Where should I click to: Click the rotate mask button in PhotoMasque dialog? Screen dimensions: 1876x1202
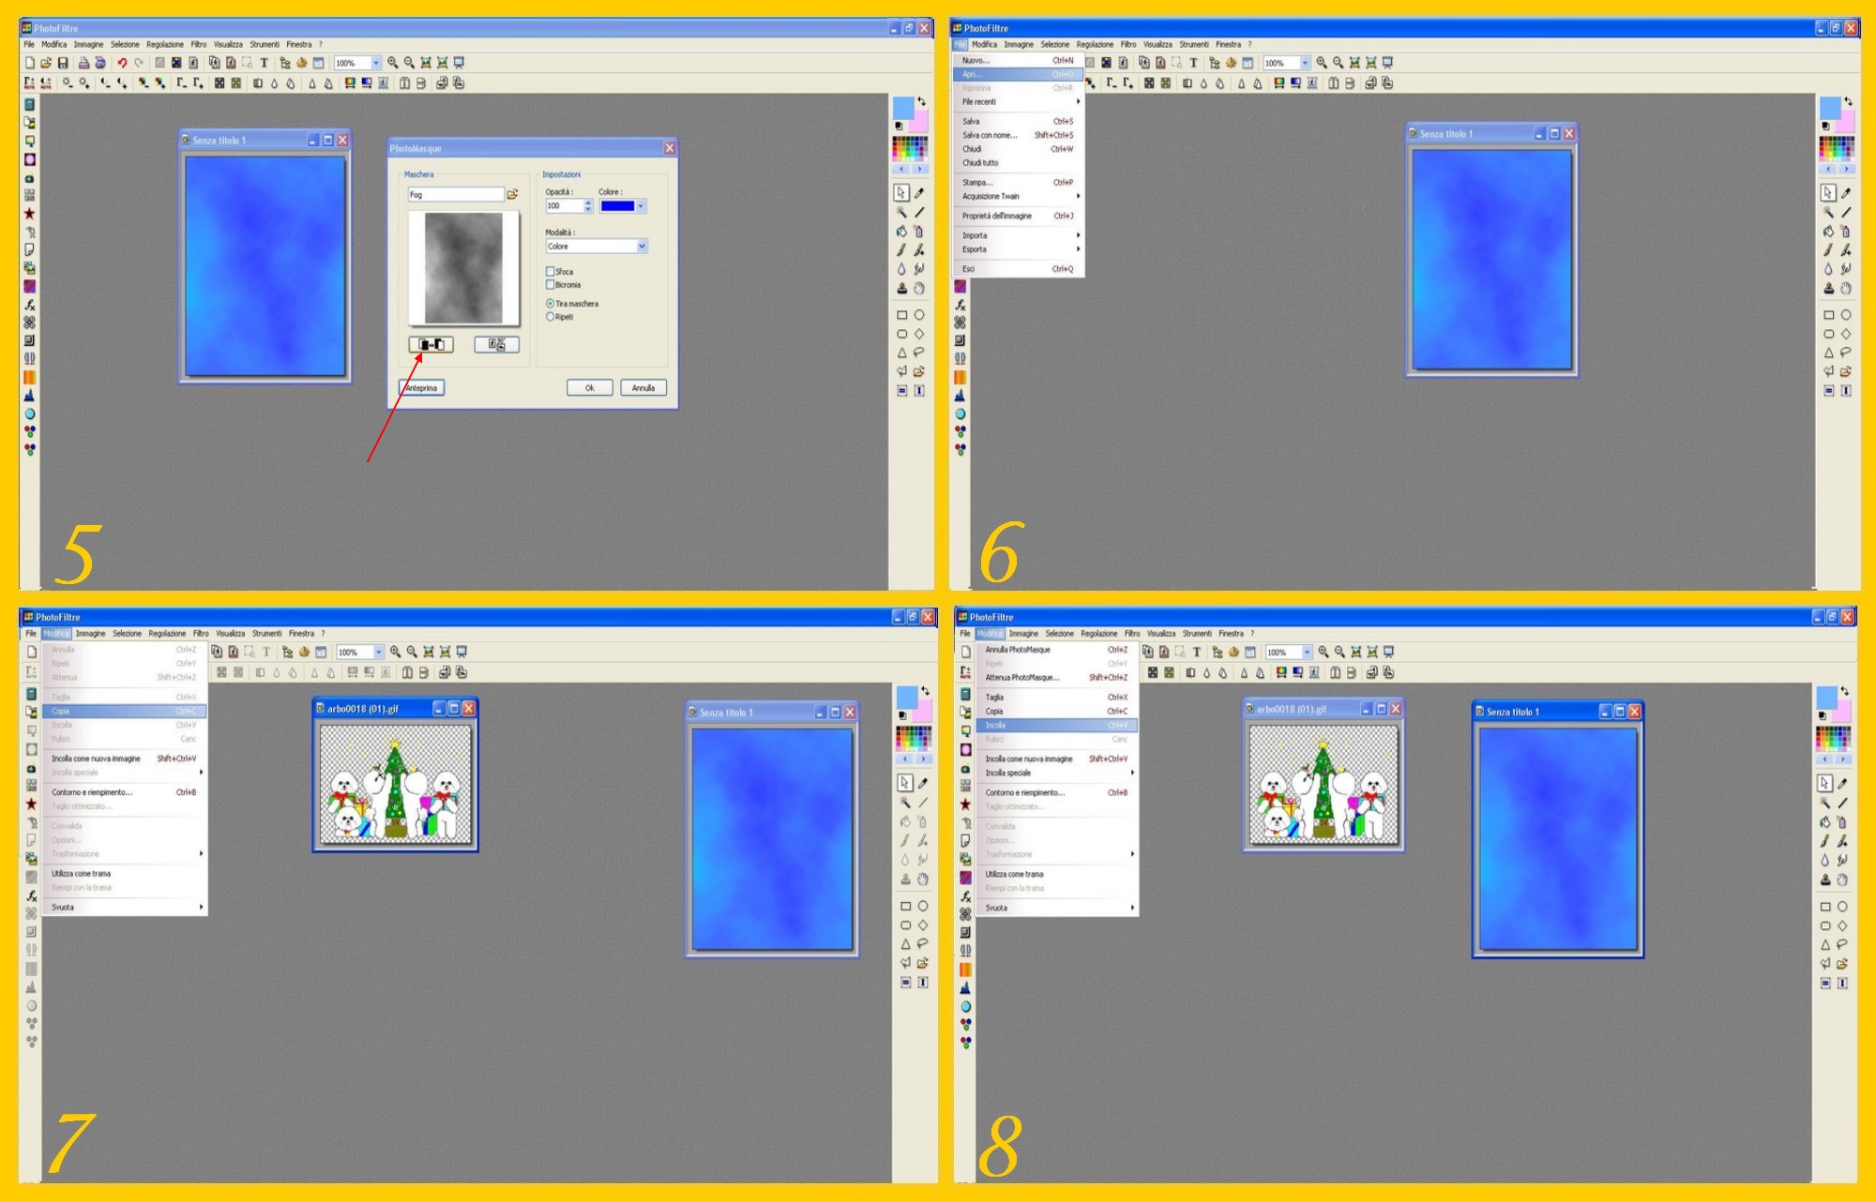click(496, 345)
